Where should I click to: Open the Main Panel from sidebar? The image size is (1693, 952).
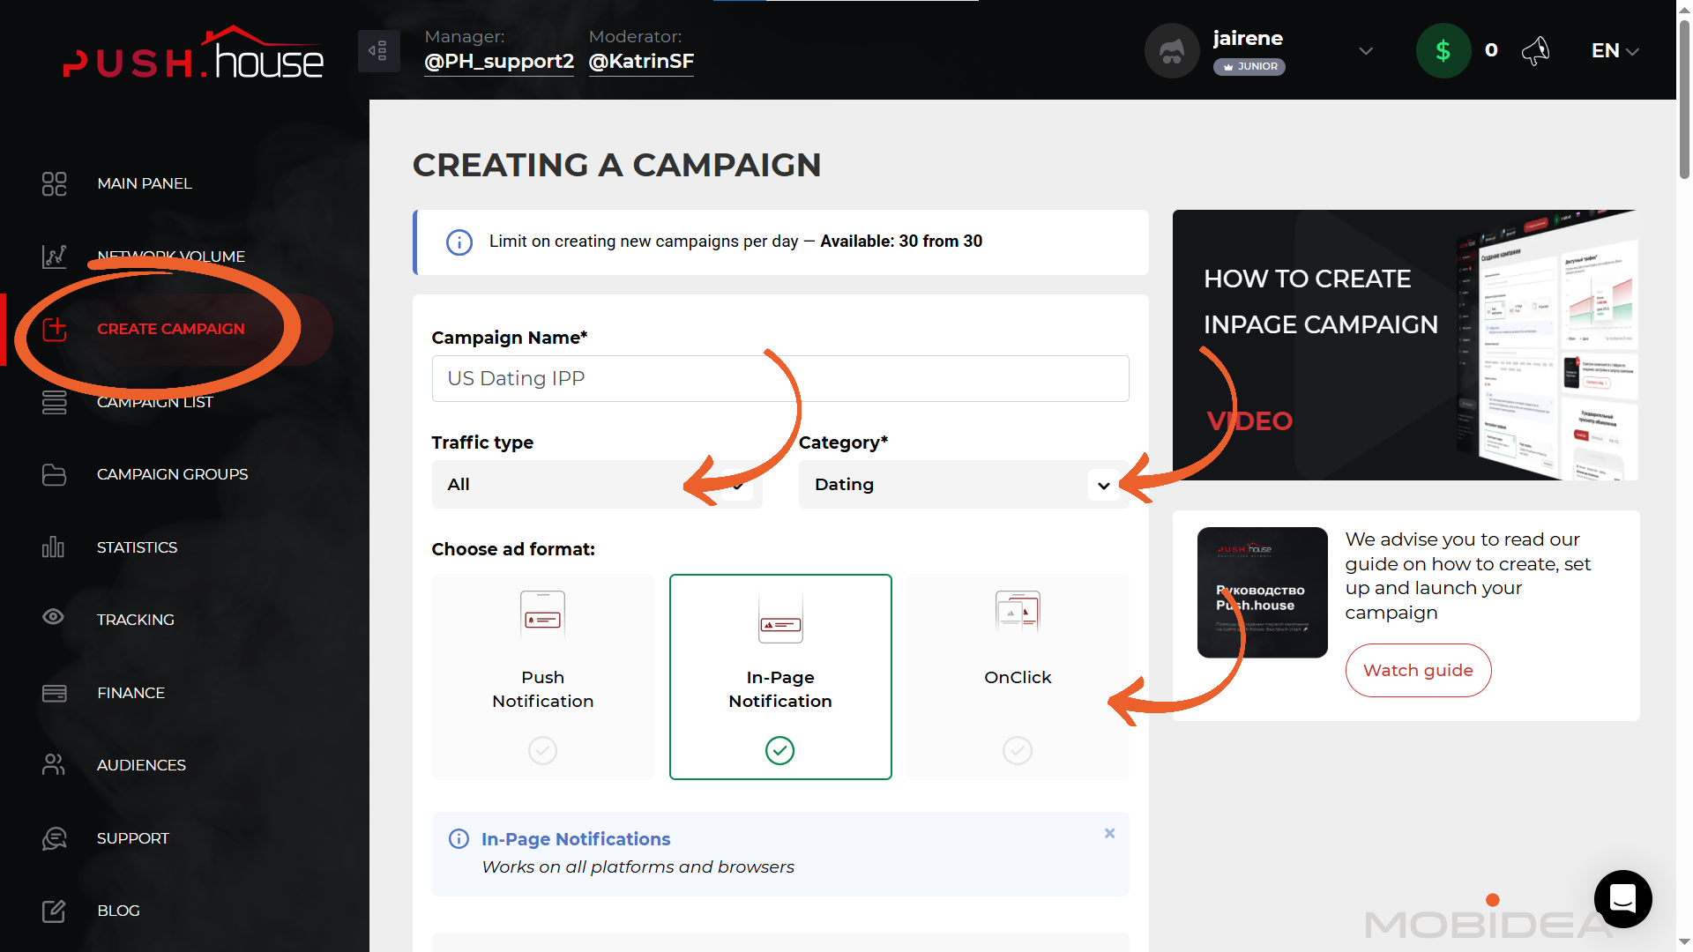pos(54,183)
